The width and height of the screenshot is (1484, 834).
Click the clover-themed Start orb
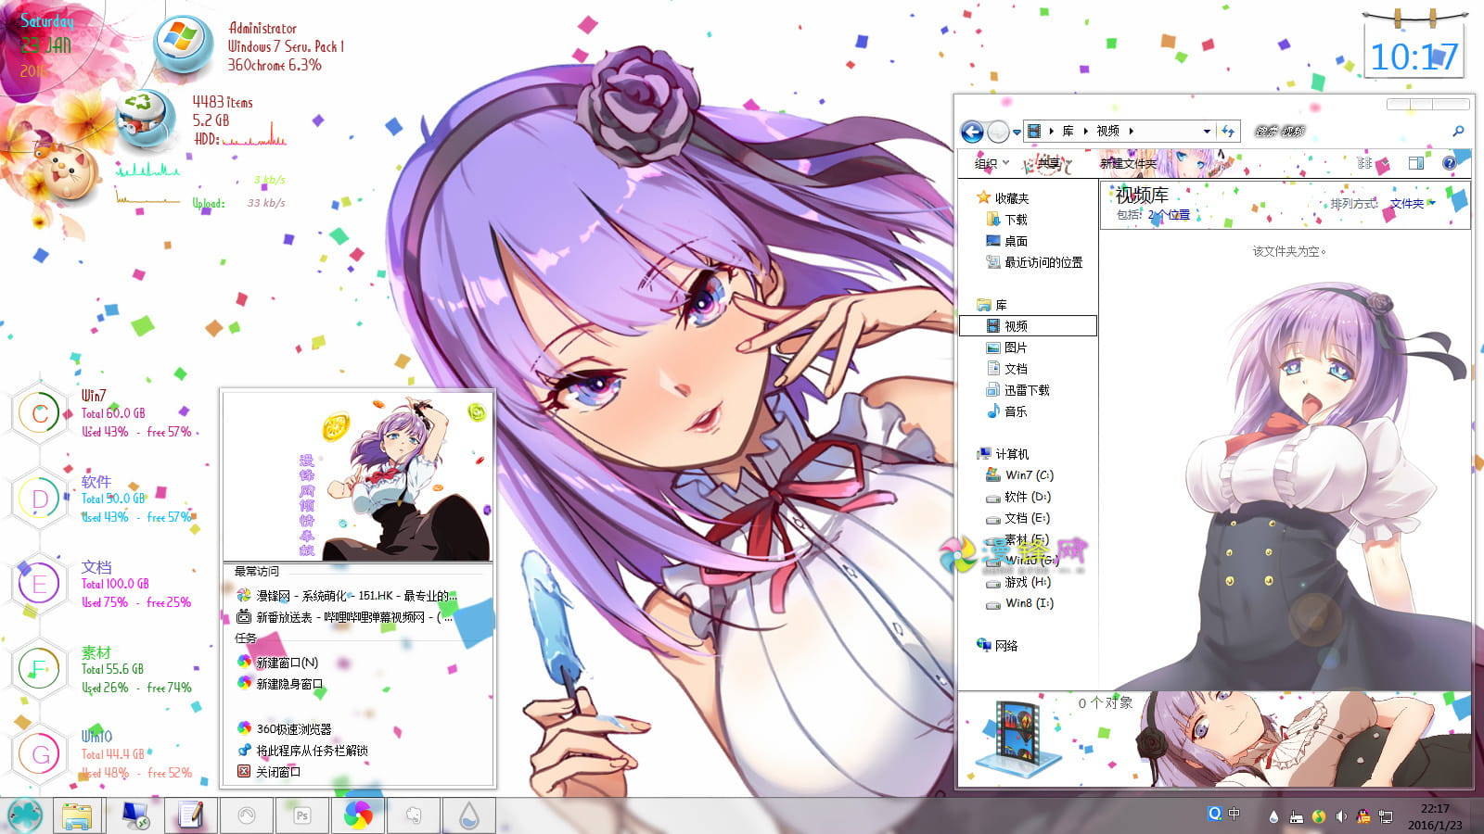[24, 815]
